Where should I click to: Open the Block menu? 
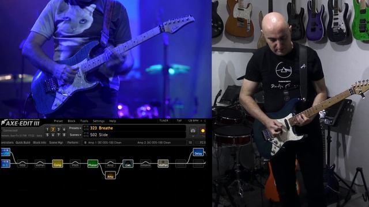71,121
